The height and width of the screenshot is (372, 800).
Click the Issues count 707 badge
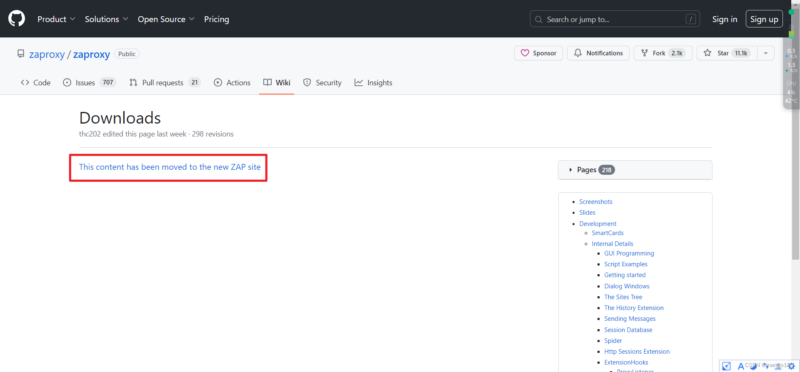click(108, 82)
